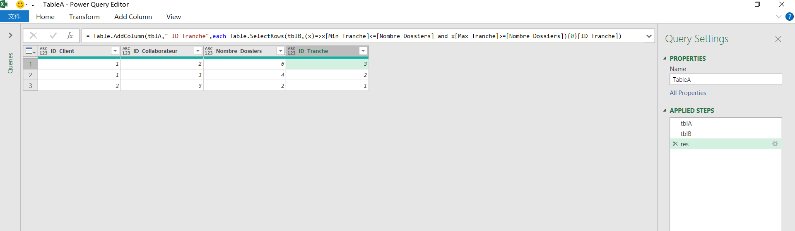Open the ID_Collaborateur column filter dropdown
The height and width of the screenshot is (231, 795).
tap(198, 51)
